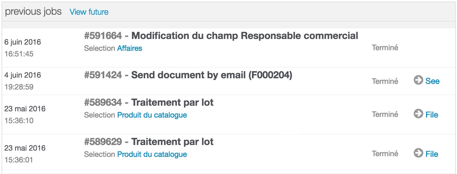The width and height of the screenshot is (457, 174).
Task: Select job #591664 Modification du champ title
Action: tap(221, 36)
